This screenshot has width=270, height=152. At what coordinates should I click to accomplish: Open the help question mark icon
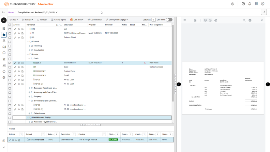coord(243,4)
